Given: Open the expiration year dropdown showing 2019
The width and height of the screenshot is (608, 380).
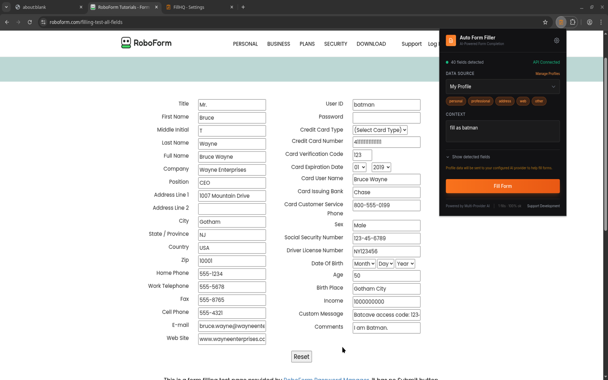Looking at the screenshot, I should point(381,167).
